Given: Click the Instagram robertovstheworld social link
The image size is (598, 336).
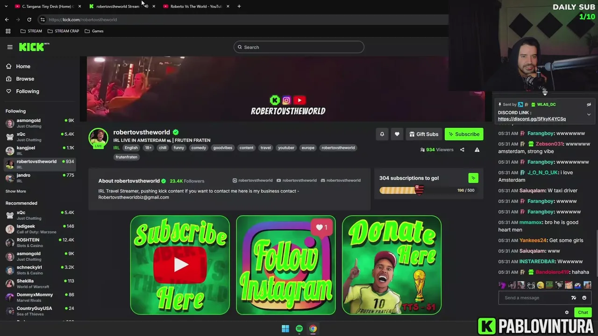Looking at the screenshot, I should pos(253,181).
